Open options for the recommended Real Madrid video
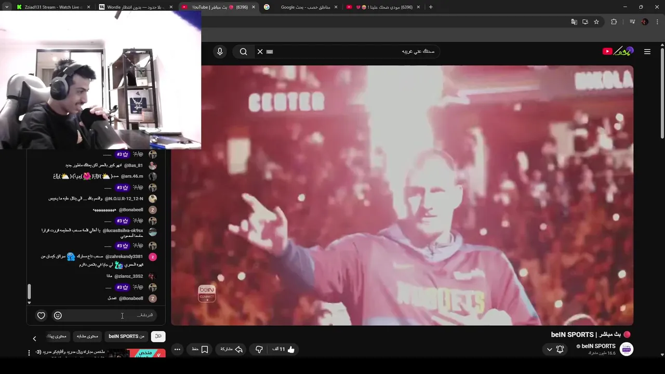 pyautogui.click(x=29, y=353)
